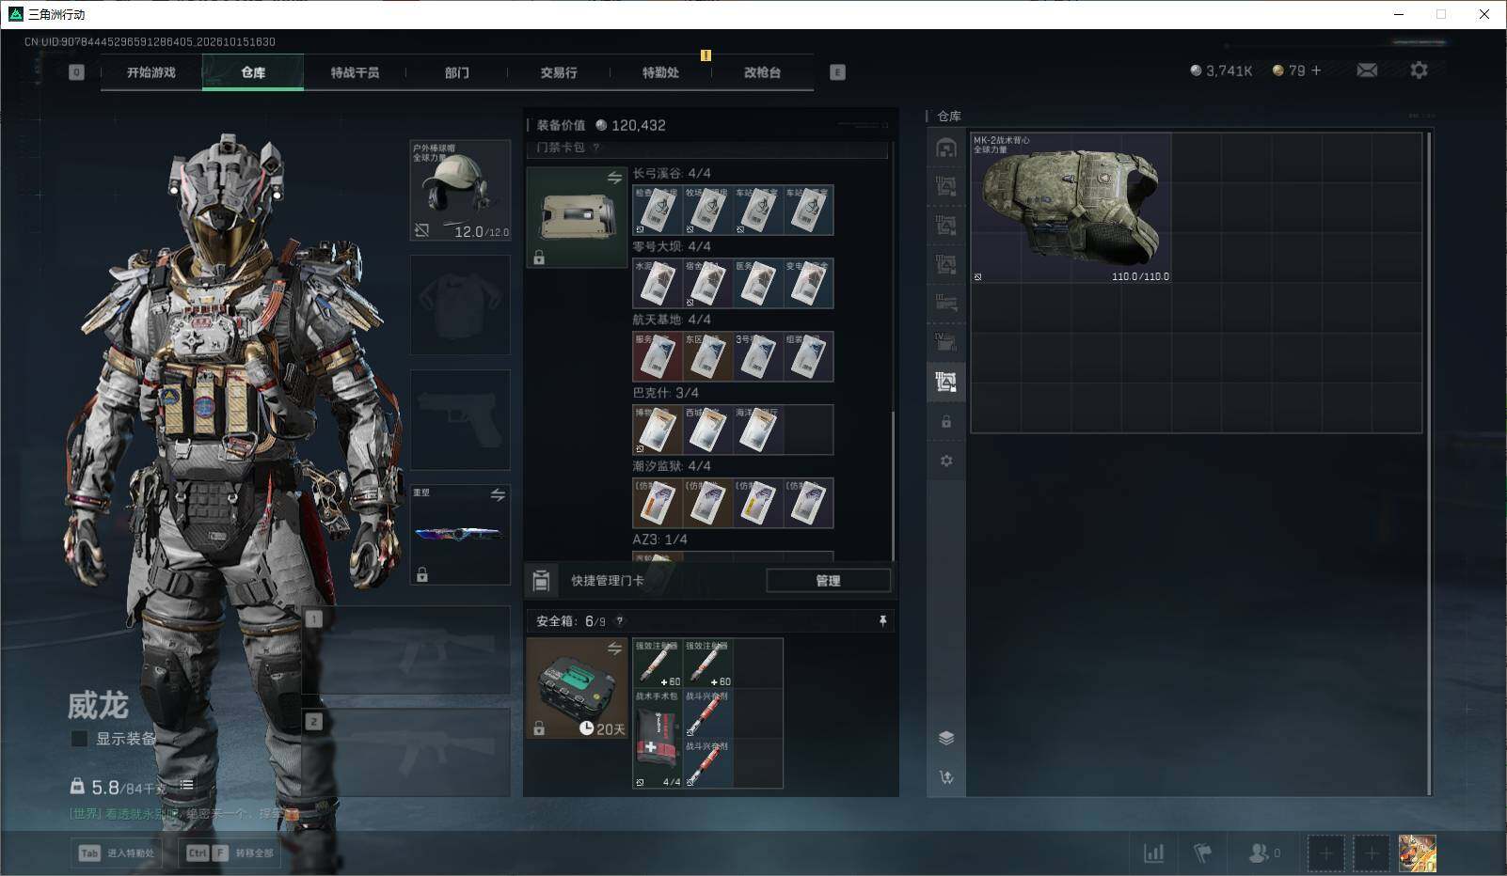1507x876 pixels.
Task: Select the highlighted warehouse sidebar category icon
Action: (946, 382)
